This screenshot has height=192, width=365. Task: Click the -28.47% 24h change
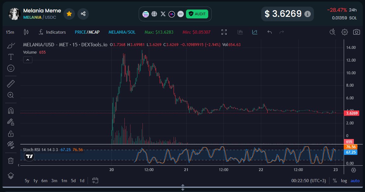pos(342,10)
